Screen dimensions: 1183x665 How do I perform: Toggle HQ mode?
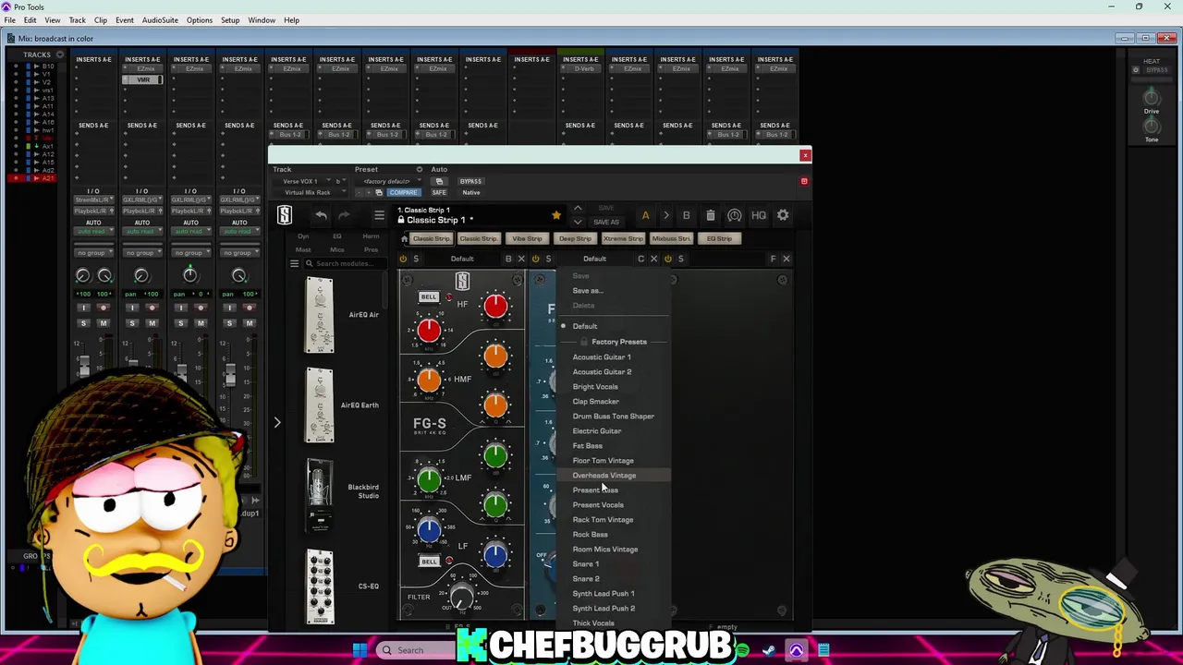pos(759,215)
